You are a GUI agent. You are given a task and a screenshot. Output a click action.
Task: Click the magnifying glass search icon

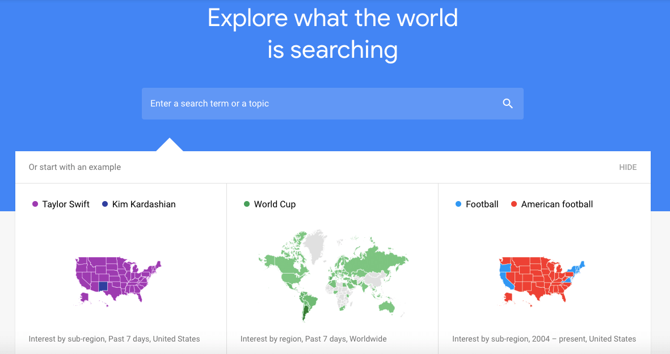508,104
